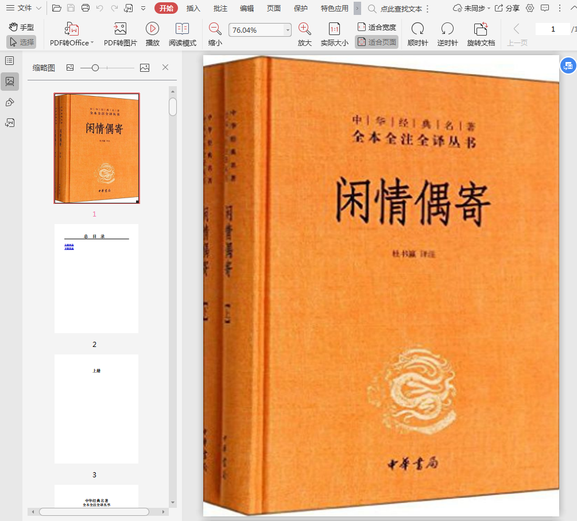
Task: Set view to 实际大小
Action: [x=334, y=34]
